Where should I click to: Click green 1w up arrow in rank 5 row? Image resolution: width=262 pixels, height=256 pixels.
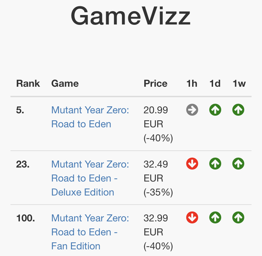click(238, 110)
